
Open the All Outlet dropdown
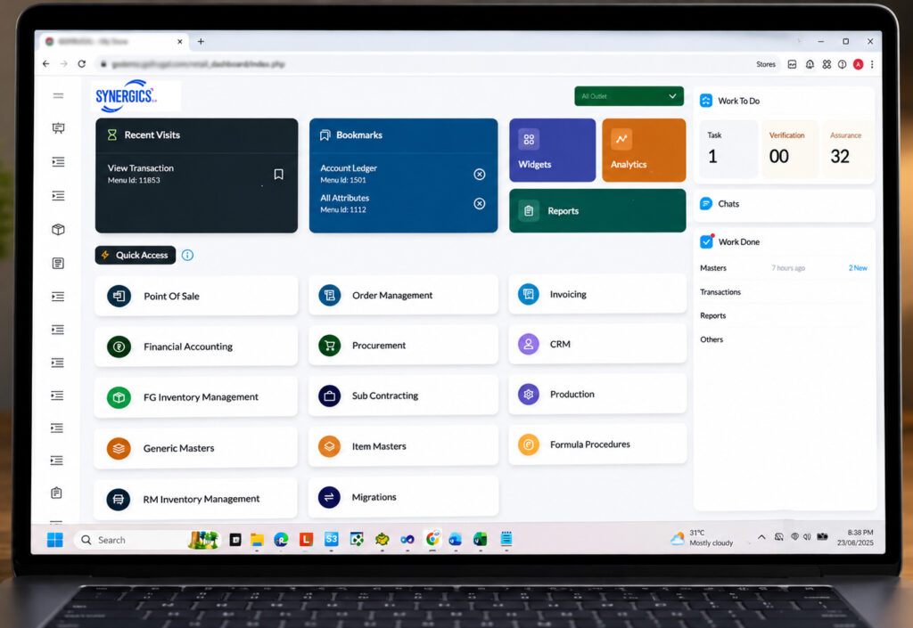pyautogui.click(x=629, y=96)
